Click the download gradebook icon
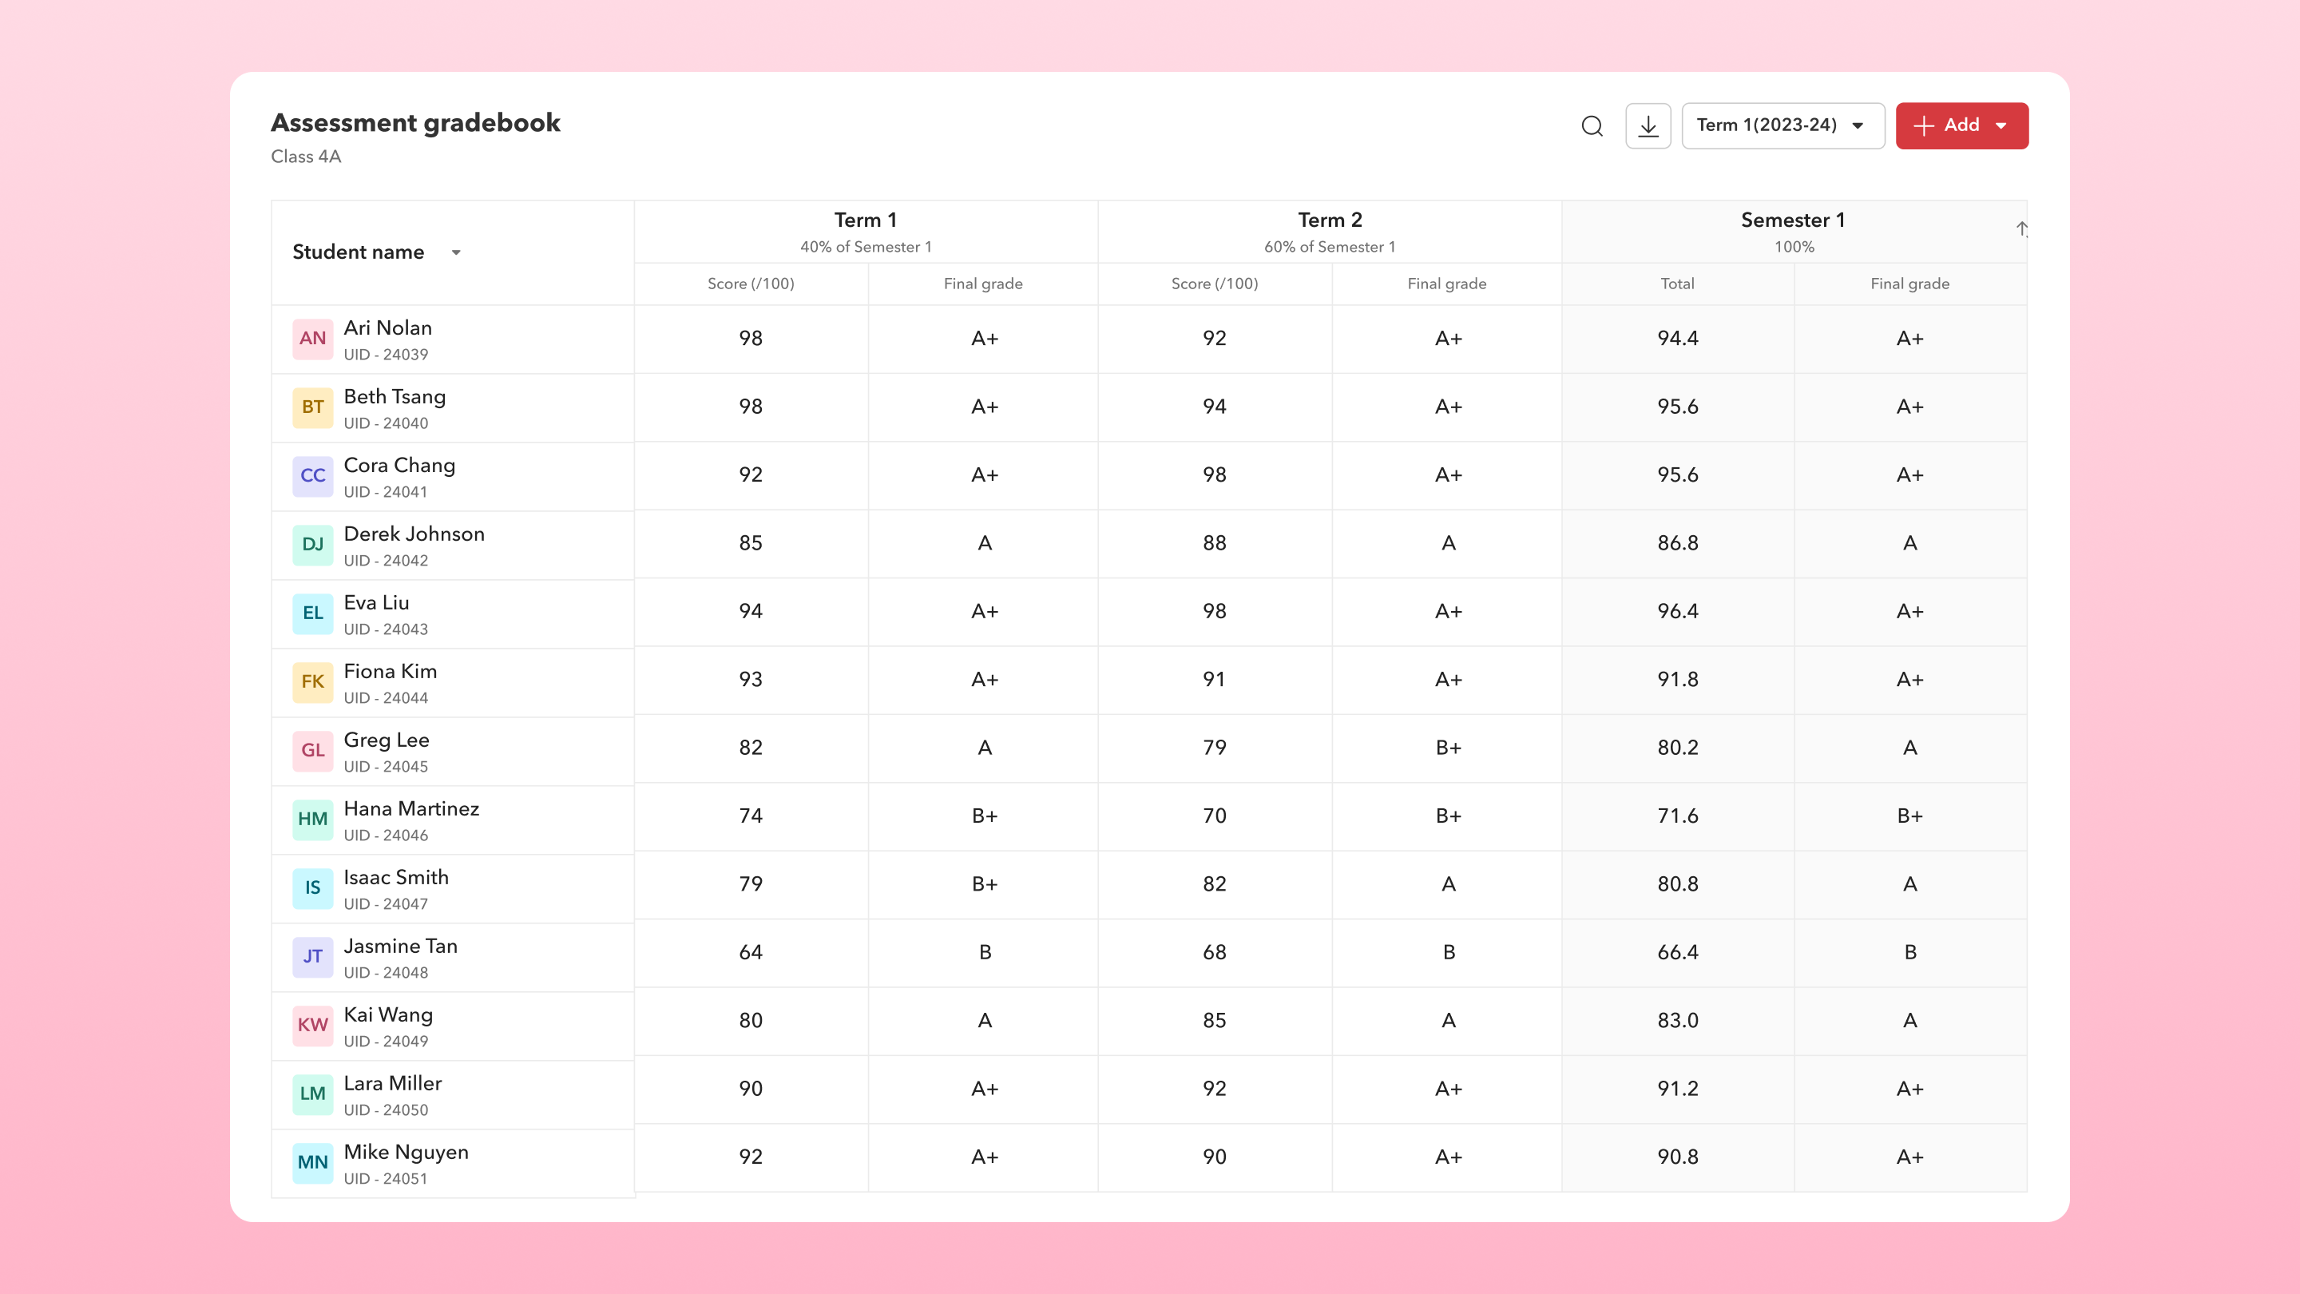2300x1294 pixels. [1648, 126]
